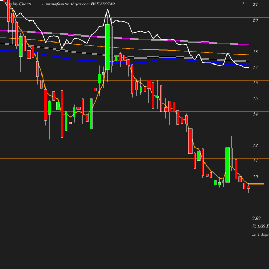Viewport: 269px width, 269px height.
Task: Click the 9.09 last price value
Action: click(257, 218)
